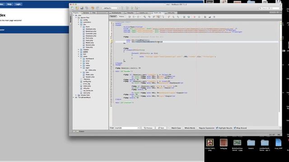Select Database.php in the project tree
289x162 pixels.
click(91, 36)
